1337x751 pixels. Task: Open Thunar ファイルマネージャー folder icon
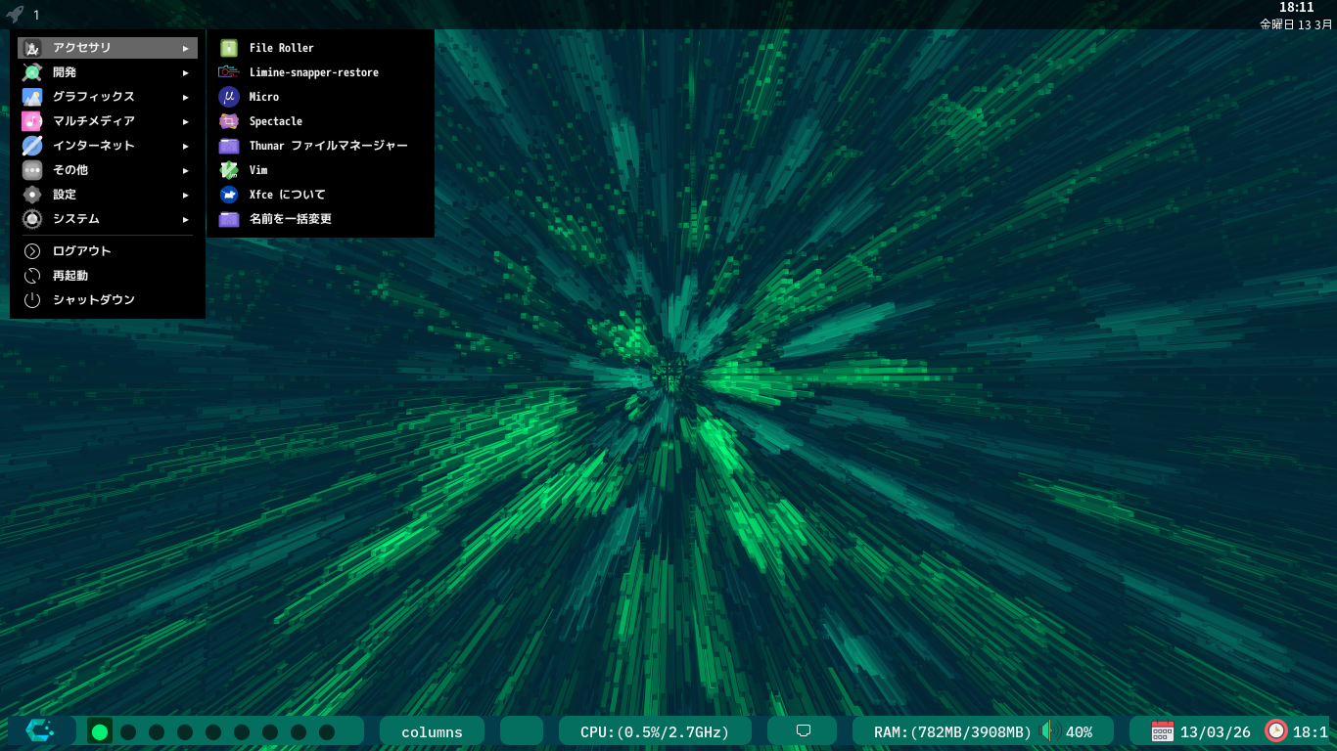point(229,146)
